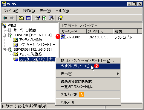Select サーバーの状態 tree item
Image resolution: width=144 pixels, height=110 pixels.
tap(24, 30)
